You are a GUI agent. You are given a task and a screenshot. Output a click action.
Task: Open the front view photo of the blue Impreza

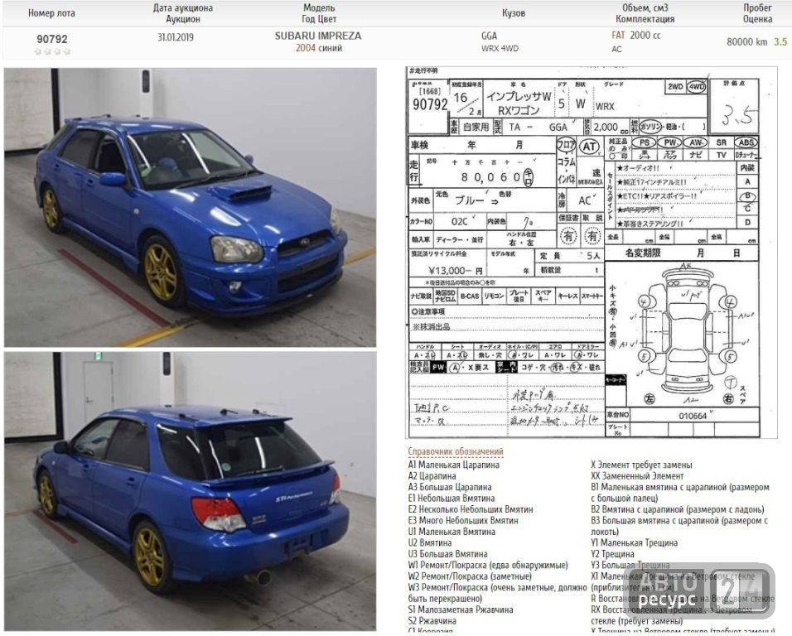click(x=190, y=208)
